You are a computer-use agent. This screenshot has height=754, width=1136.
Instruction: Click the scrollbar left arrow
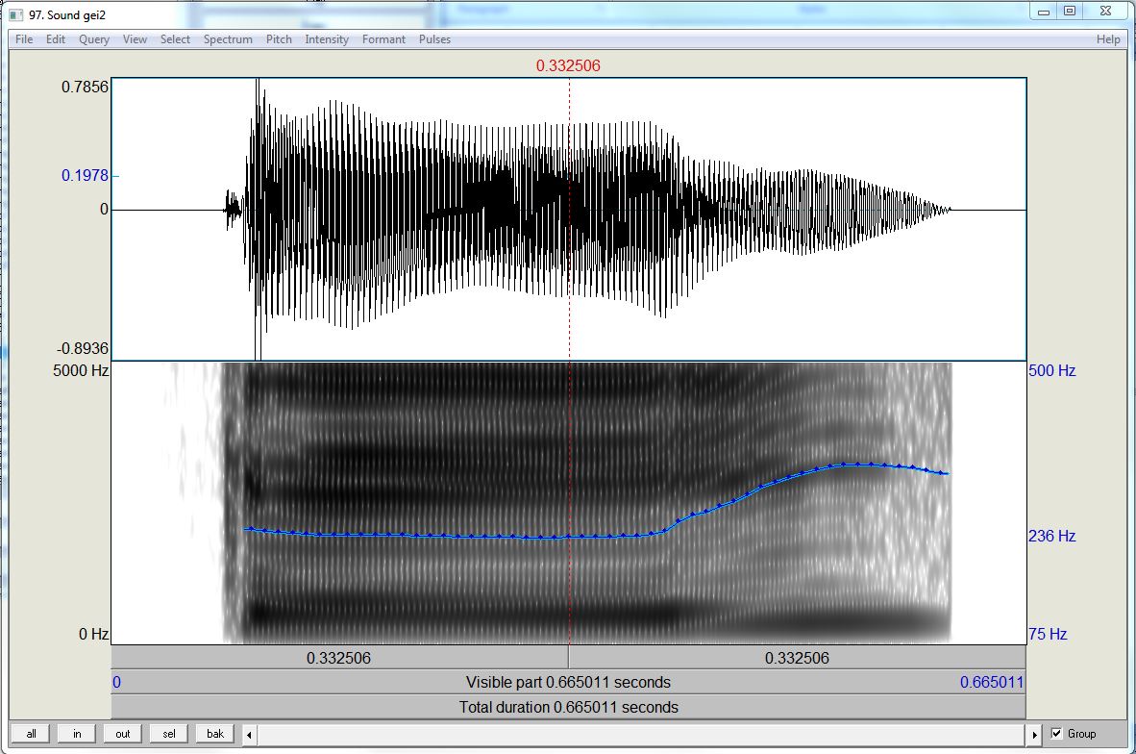point(249,735)
